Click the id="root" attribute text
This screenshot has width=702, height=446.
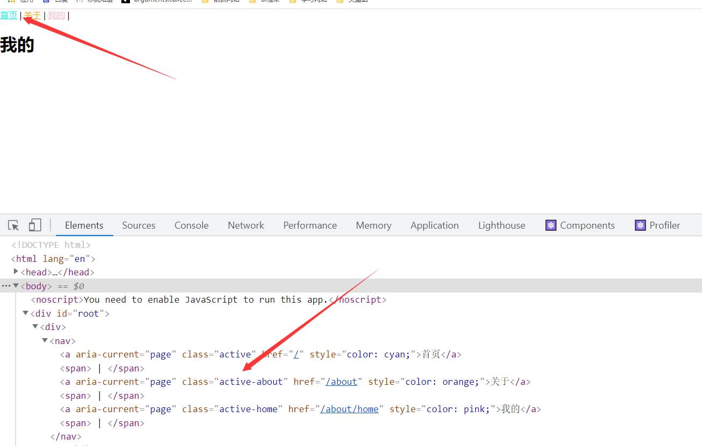click(x=81, y=313)
